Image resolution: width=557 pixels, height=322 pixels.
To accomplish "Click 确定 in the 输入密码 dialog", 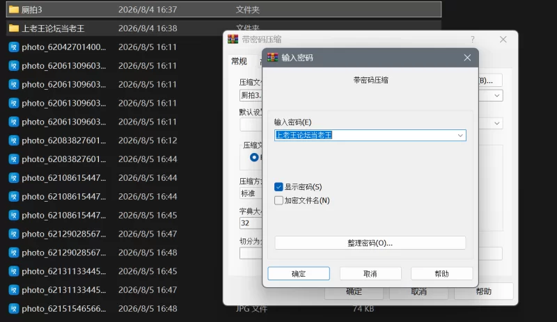I will 299,274.
